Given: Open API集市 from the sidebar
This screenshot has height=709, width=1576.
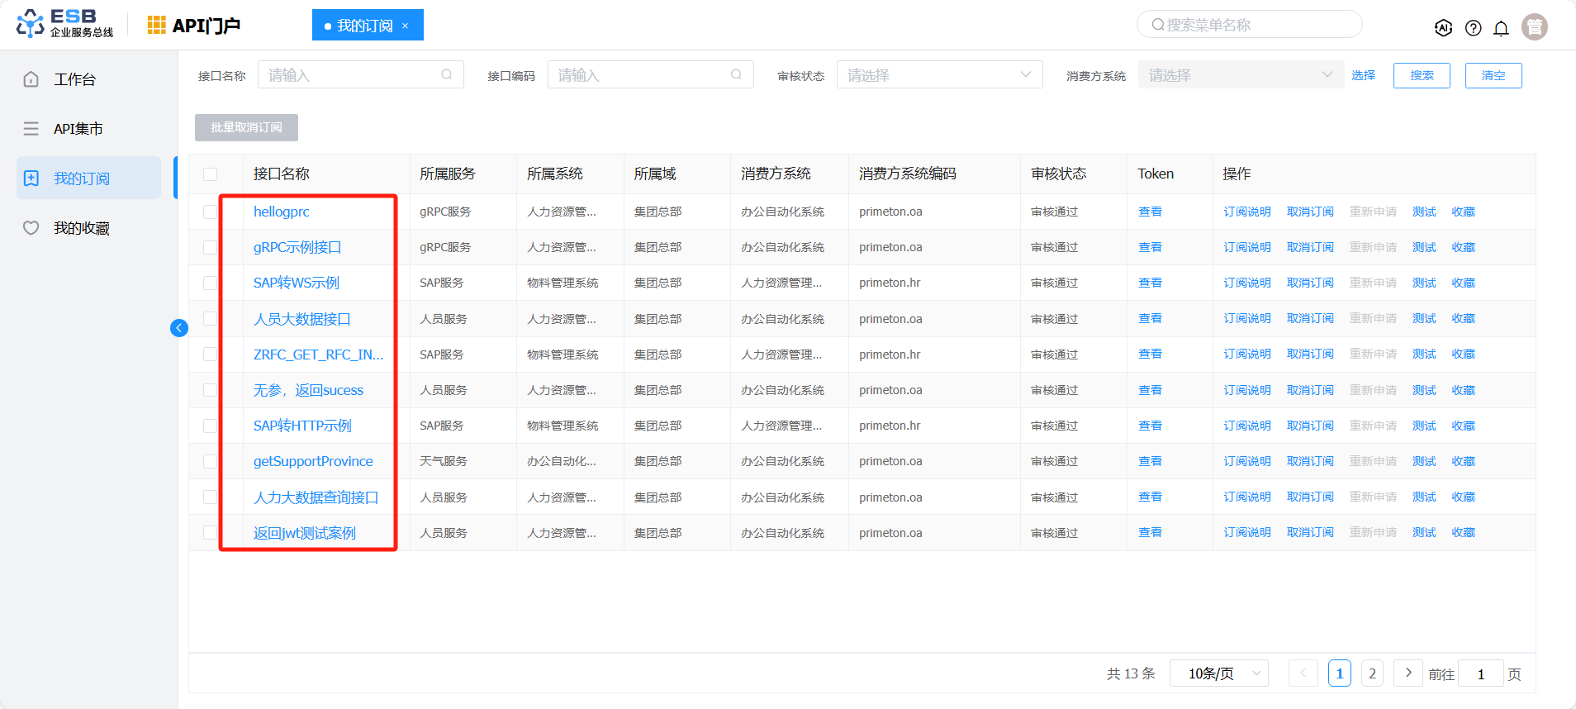Looking at the screenshot, I should [x=78, y=129].
